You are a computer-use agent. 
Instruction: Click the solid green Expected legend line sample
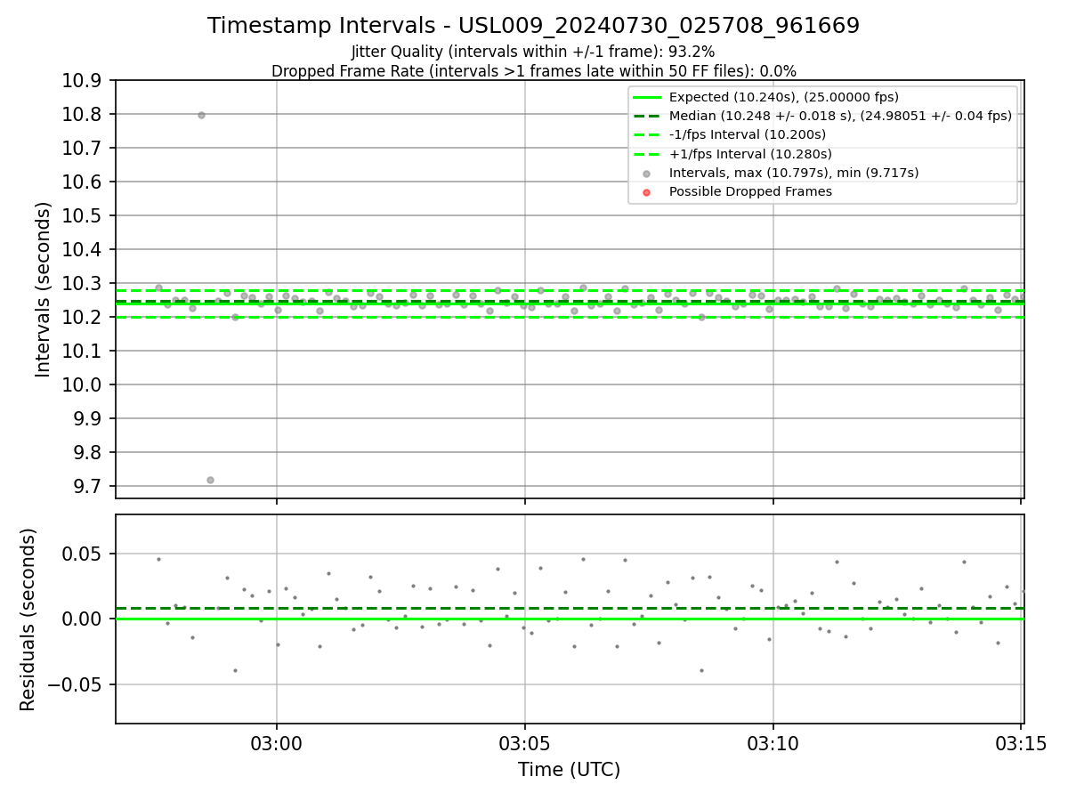click(x=646, y=97)
